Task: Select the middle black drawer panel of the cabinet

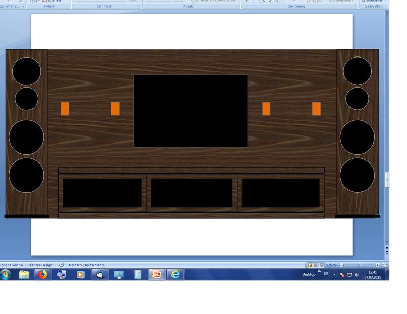Action: [192, 193]
